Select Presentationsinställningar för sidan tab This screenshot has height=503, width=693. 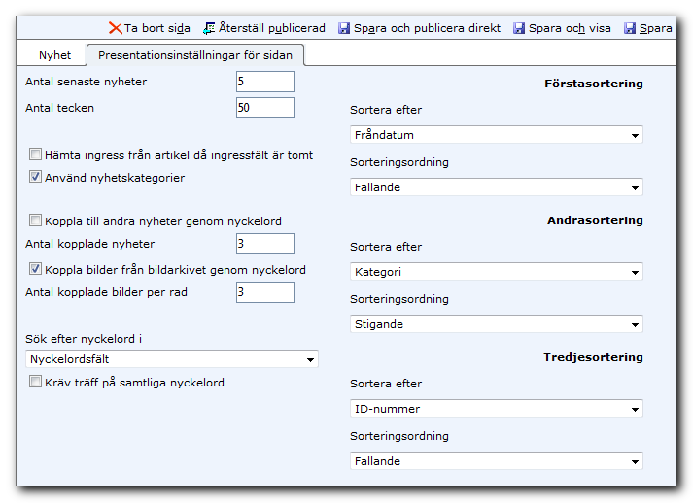point(195,55)
